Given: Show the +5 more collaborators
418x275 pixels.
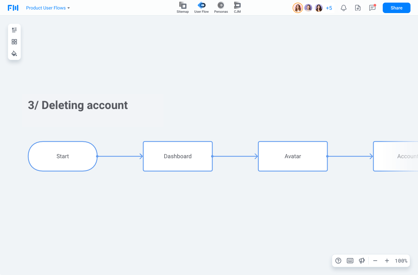Looking at the screenshot, I should [x=329, y=8].
